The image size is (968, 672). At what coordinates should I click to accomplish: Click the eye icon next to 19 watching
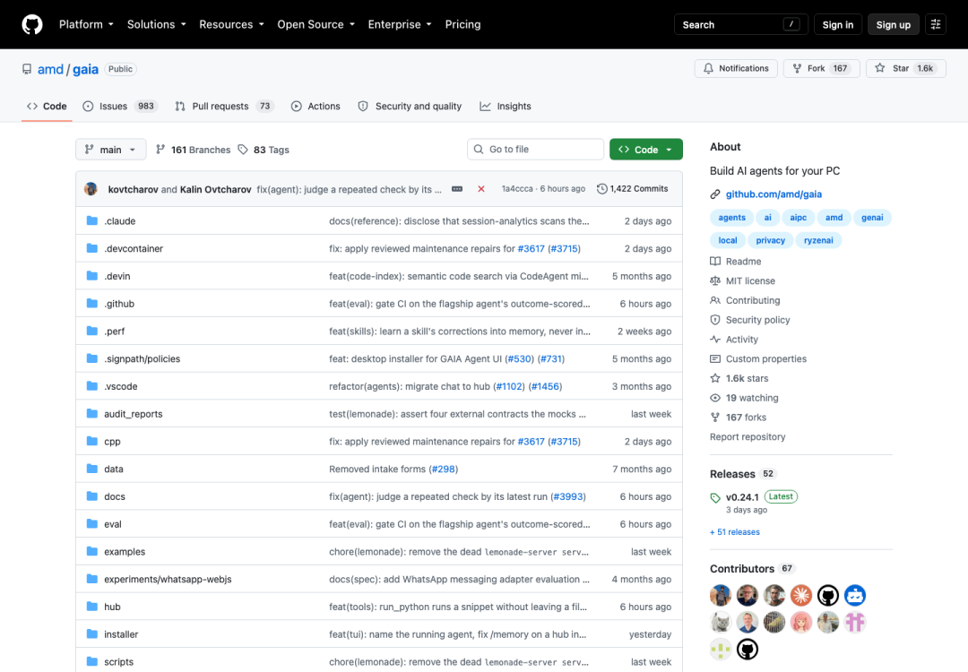pos(715,398)
